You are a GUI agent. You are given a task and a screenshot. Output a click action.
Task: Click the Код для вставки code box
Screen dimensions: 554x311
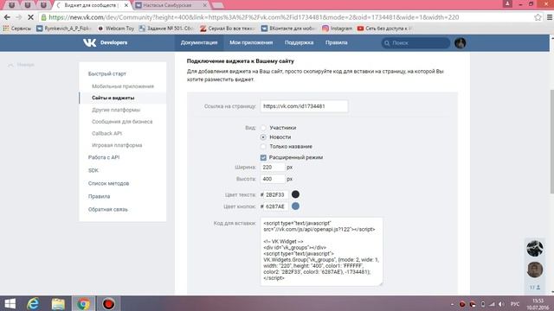point(321,251)
